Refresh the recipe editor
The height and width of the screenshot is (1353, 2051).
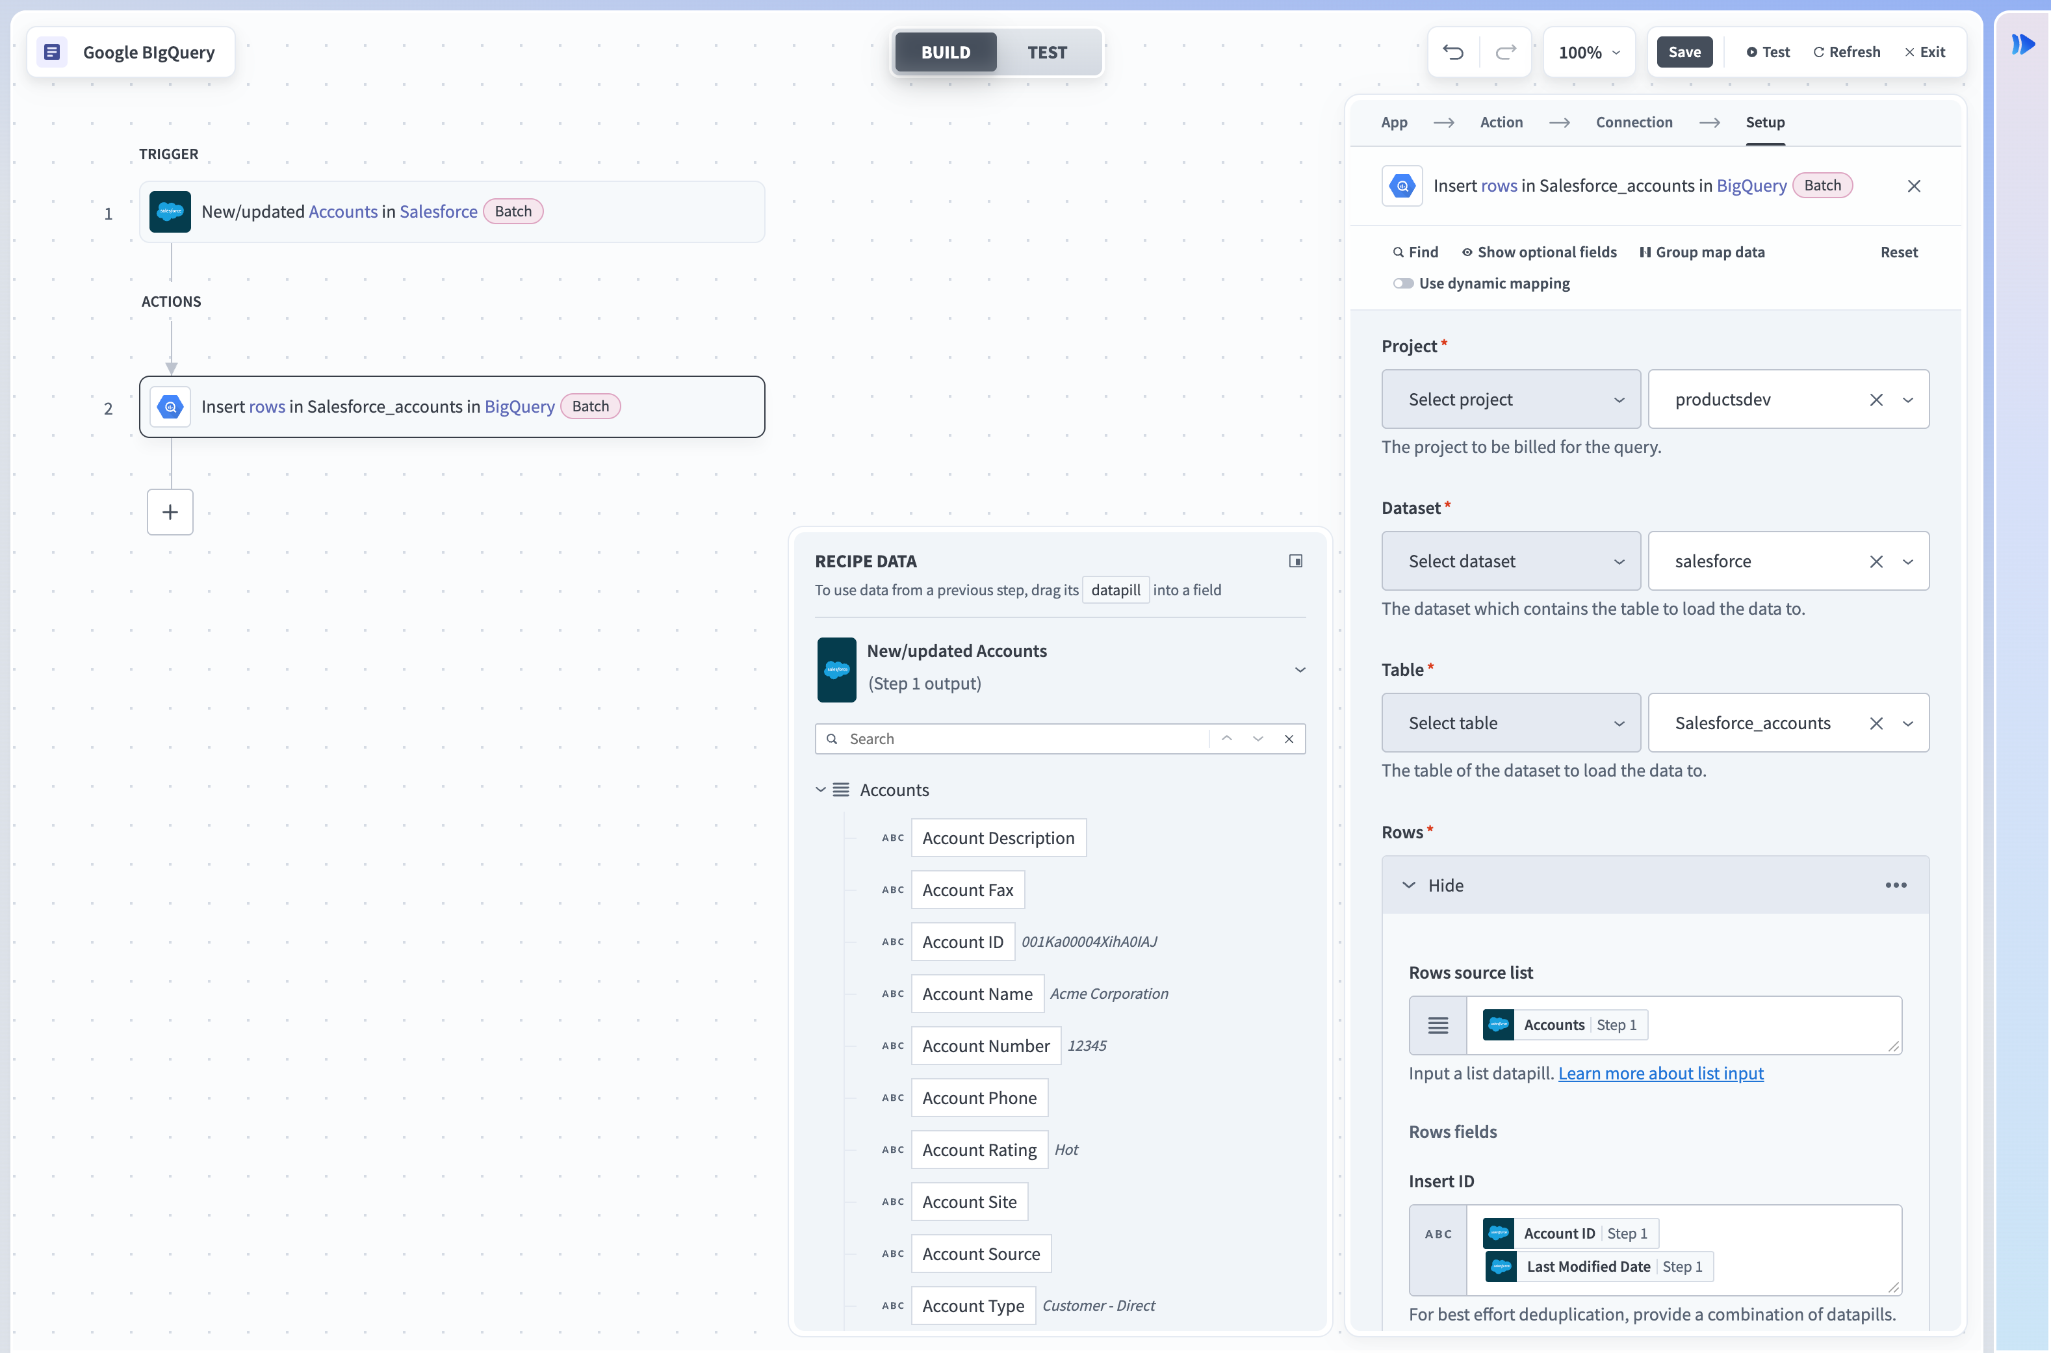click(1846, 52)
